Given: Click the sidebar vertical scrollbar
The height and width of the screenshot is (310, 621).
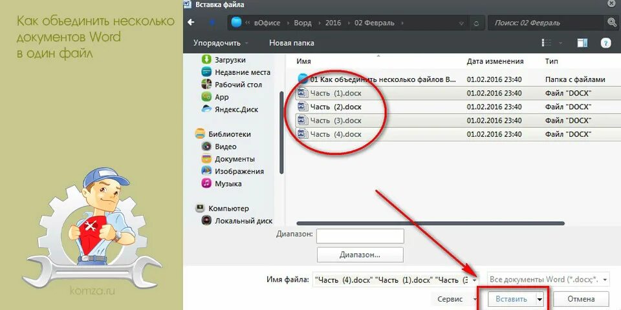Looking at the screenshot, I should click(281, 132).
